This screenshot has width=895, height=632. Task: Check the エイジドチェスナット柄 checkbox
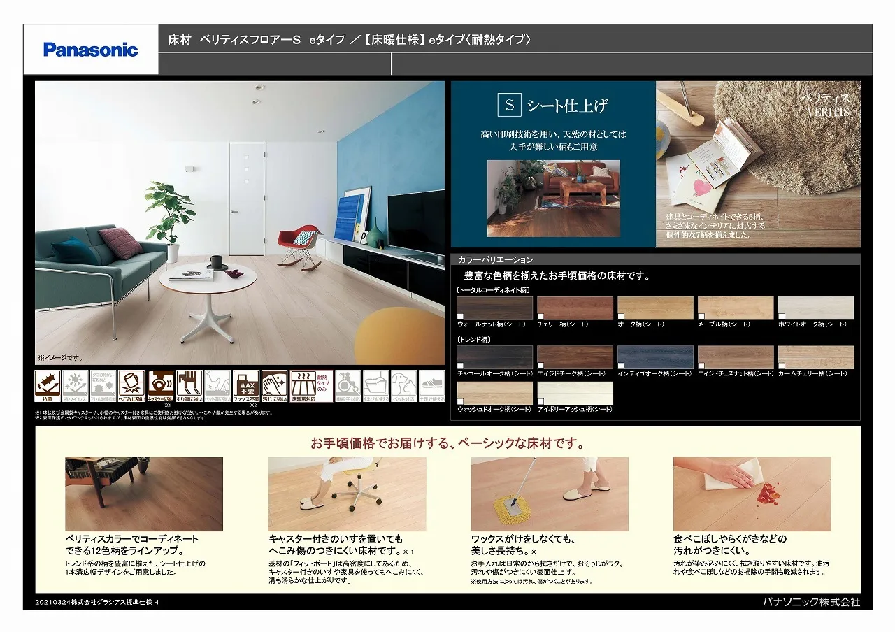click(701, 366)
